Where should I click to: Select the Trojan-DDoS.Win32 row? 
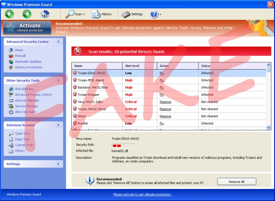tap(169, 73)
